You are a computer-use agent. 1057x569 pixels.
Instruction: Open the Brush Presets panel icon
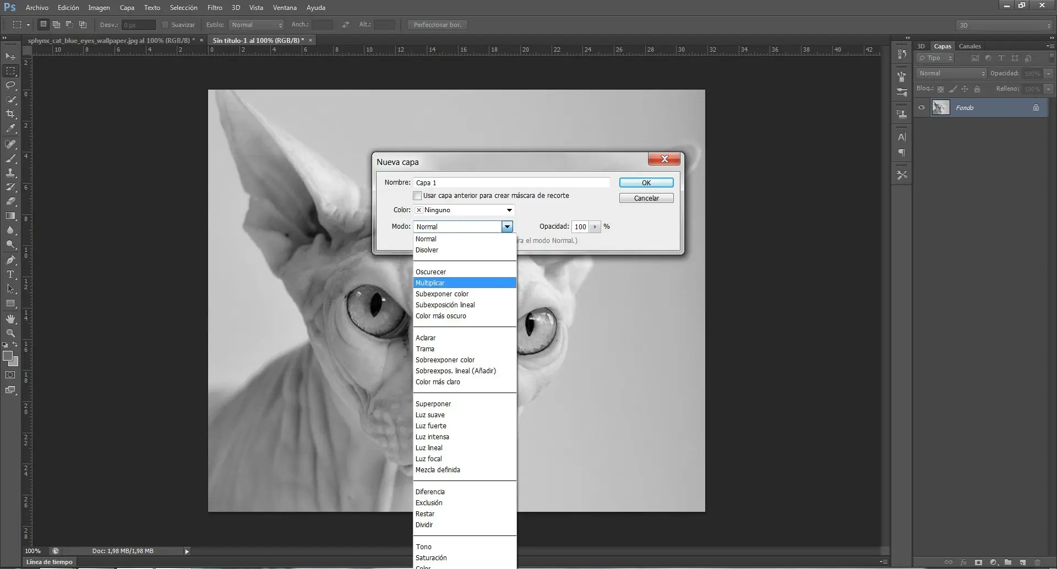[902, 92]
